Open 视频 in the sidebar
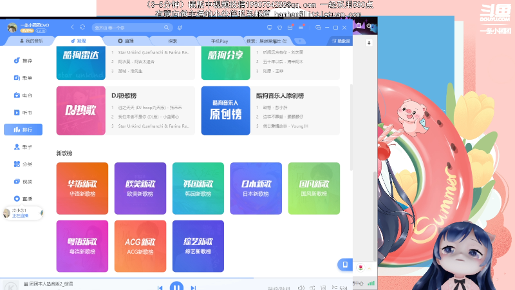 (23, 182)
